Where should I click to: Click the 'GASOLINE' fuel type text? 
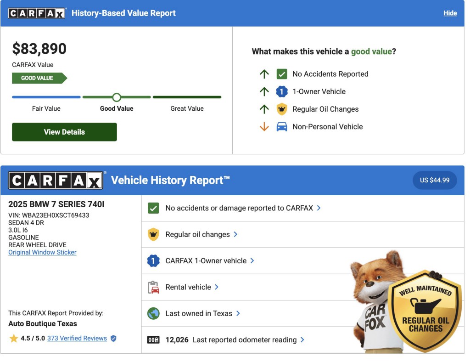click(x=23, y=238)
